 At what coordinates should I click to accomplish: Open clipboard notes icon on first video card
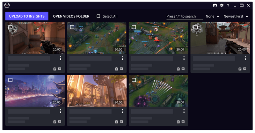(x=55, y=69)
